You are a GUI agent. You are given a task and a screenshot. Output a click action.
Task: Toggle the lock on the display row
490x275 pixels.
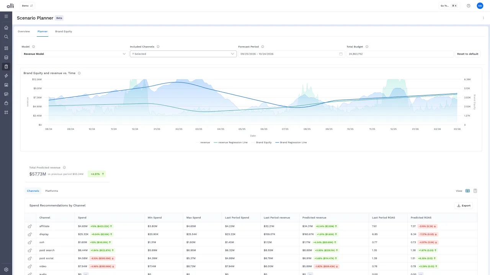(30, 234)
